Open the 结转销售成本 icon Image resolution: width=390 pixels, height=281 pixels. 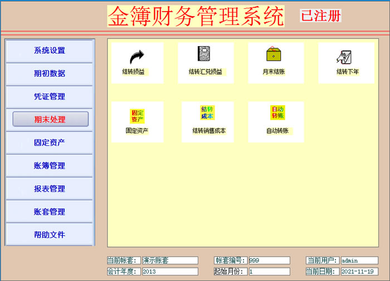[x=207, y=112]
